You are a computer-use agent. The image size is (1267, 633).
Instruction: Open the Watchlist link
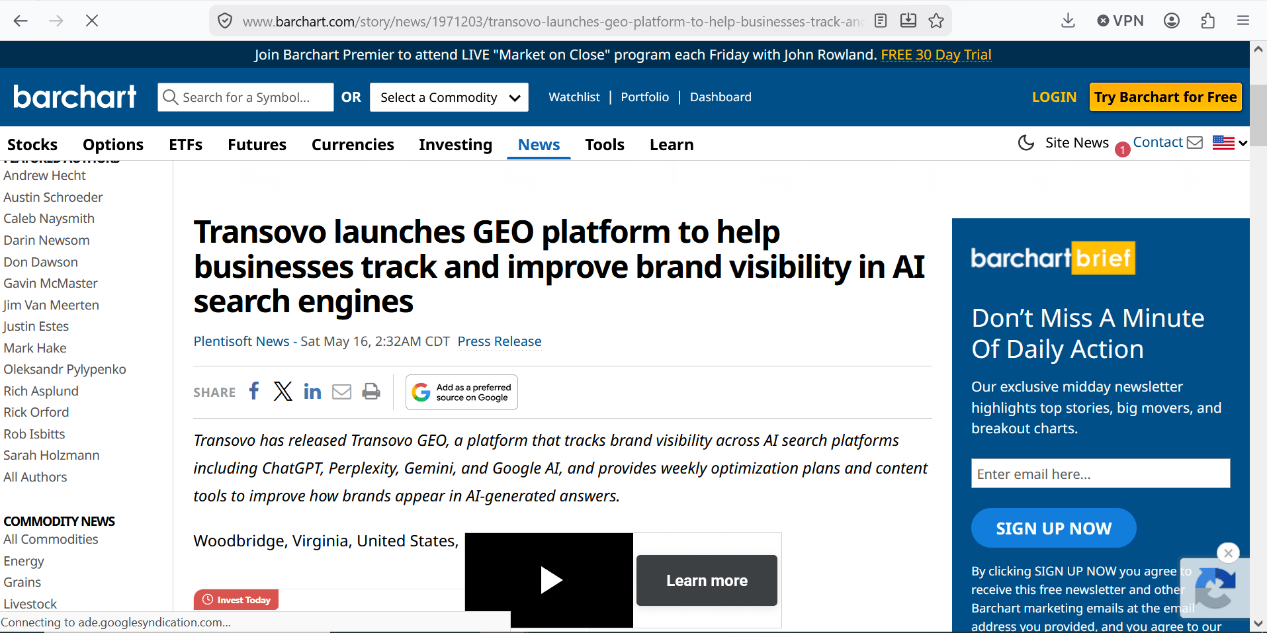[x=574, y=97]
